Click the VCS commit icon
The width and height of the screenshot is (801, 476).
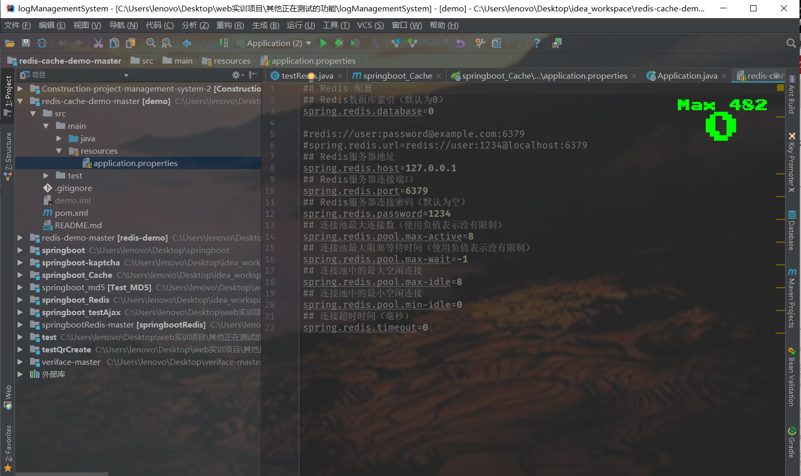pos(413,43)
